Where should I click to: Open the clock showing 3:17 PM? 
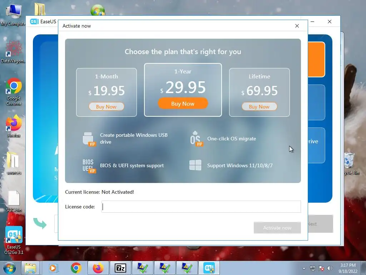click(348, 268)
